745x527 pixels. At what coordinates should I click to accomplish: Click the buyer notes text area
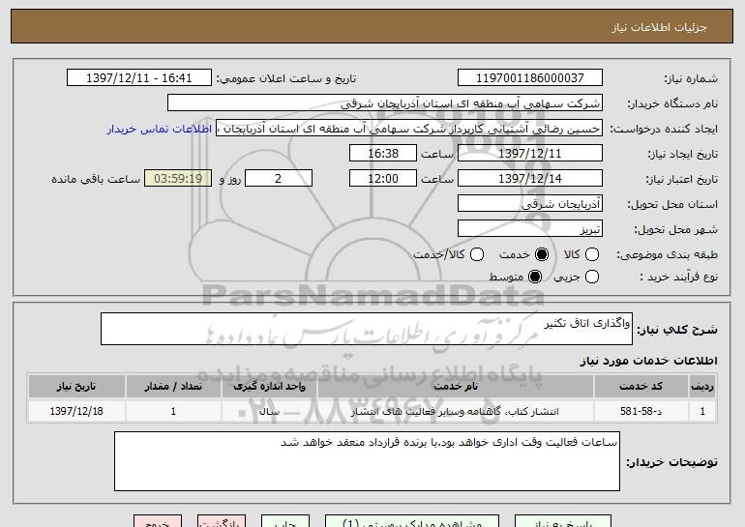coord(367,461)
